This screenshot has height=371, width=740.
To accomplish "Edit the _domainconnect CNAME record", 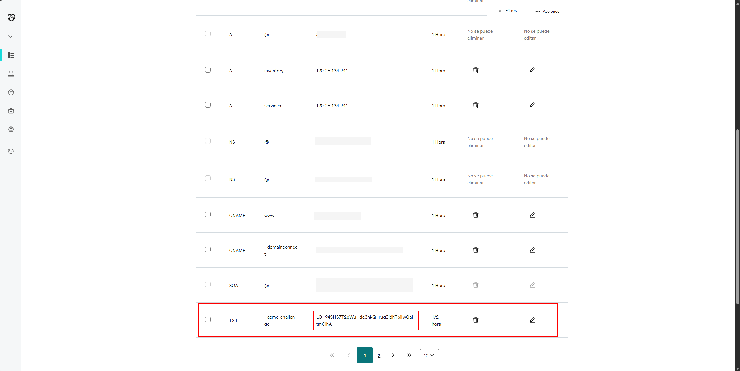I will [532, 250].
